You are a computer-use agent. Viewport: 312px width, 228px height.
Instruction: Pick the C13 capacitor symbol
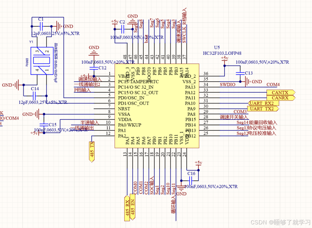[240, 73]
